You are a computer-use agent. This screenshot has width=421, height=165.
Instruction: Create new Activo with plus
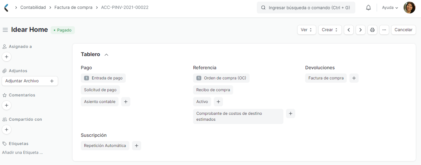pos(218,102)
